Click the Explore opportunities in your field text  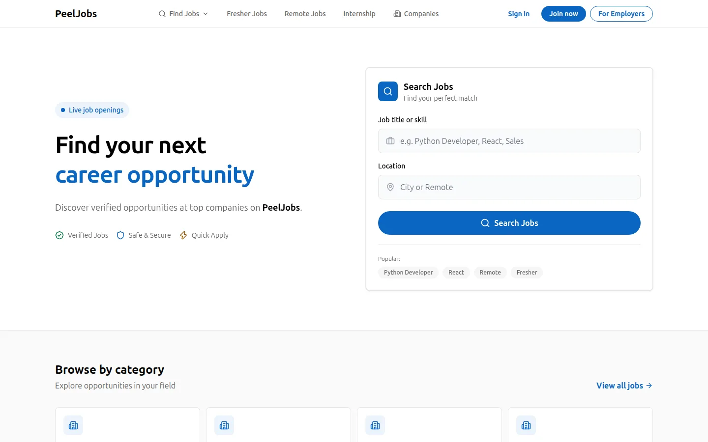(x=115, y=386)
